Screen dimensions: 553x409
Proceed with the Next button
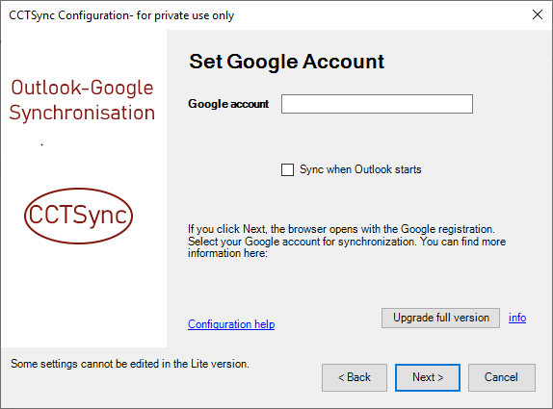[428, 377]
